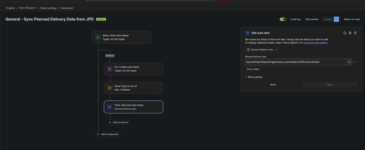Screen dimensions: 365x150
Task: Click Add component
Action: tap(107, 134)
